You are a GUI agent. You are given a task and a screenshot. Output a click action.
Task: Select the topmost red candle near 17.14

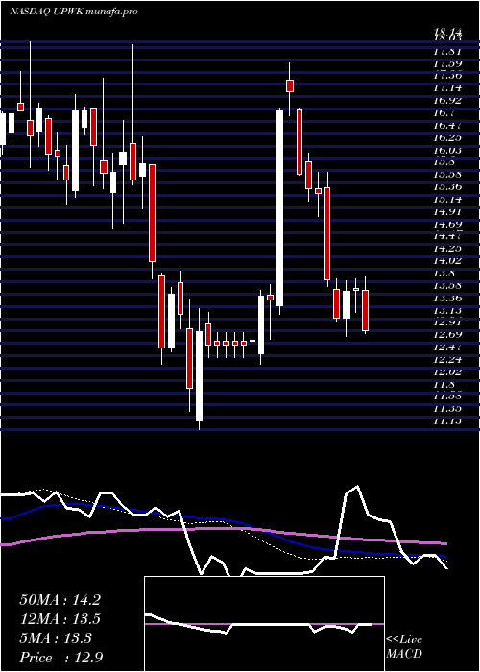pyautogui.click(x=290, y=85)
